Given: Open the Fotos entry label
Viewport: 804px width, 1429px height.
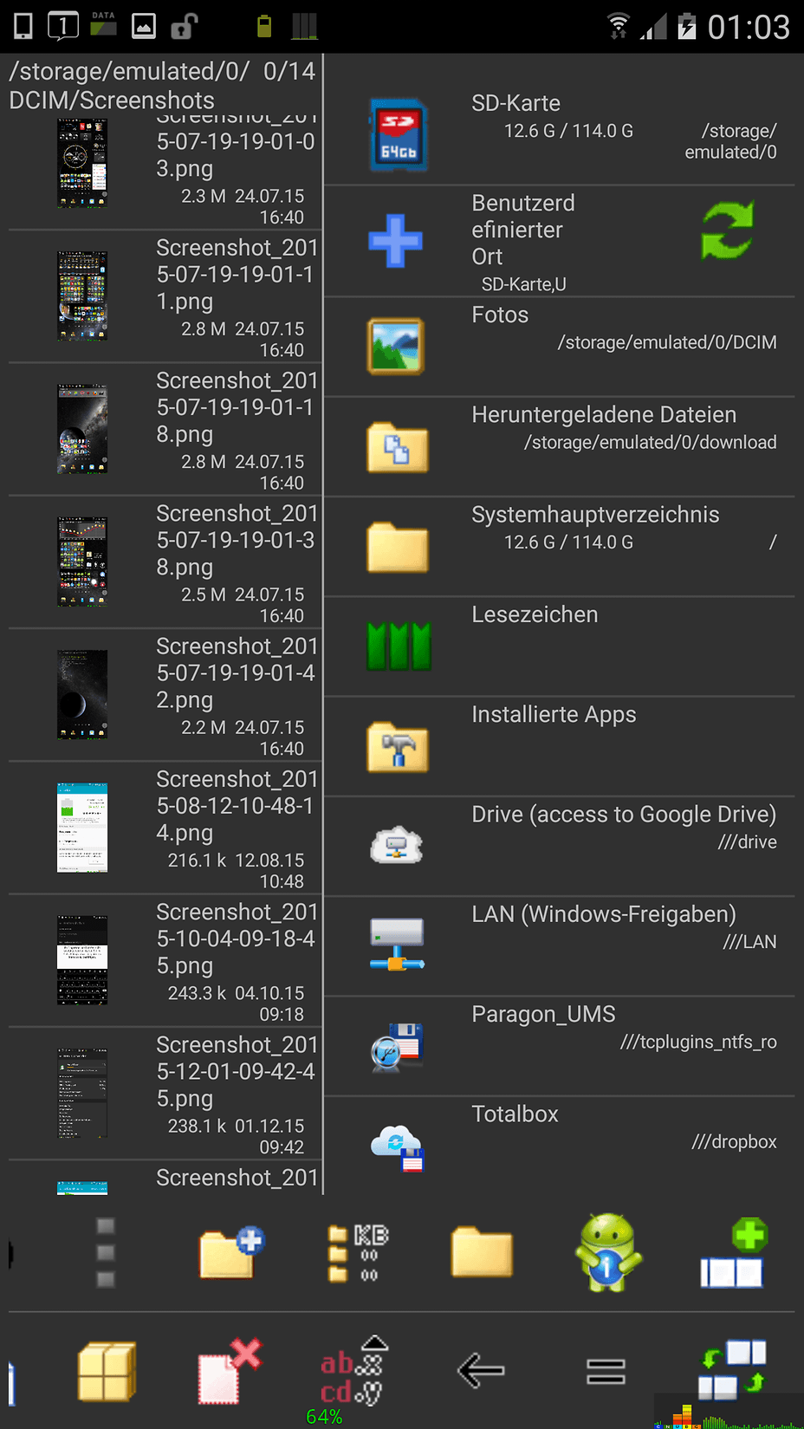Looking at the screenshot, I should pos(500,315).
